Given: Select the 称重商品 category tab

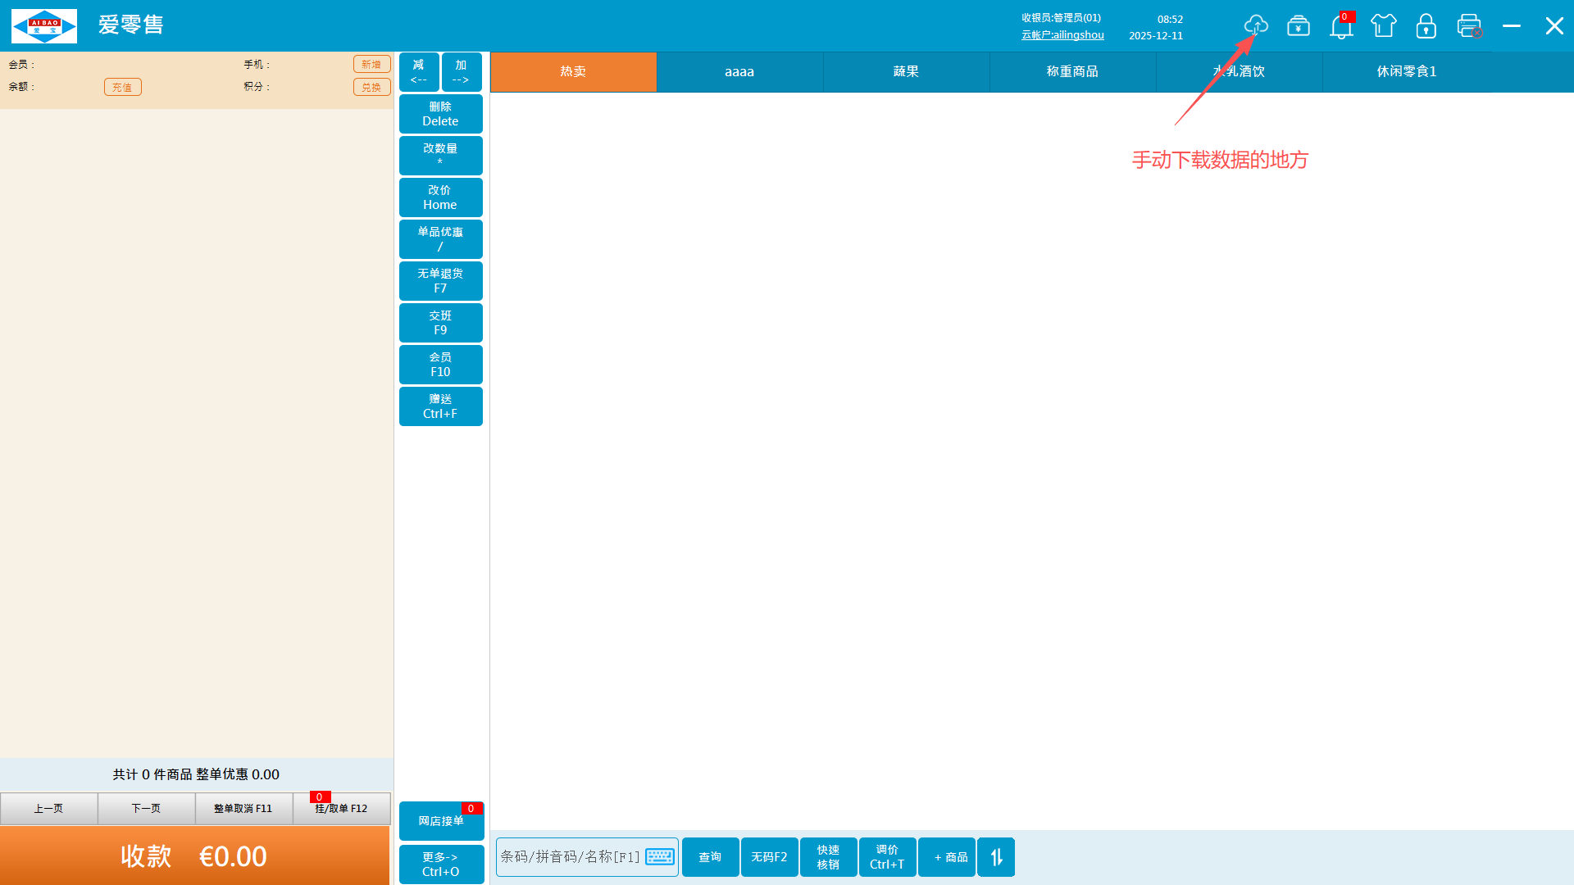Looking at the screenshot, I should click(x=1072, y=72).
